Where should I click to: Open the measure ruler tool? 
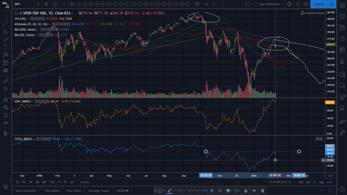pyautogui.click(x=5, y=81)
